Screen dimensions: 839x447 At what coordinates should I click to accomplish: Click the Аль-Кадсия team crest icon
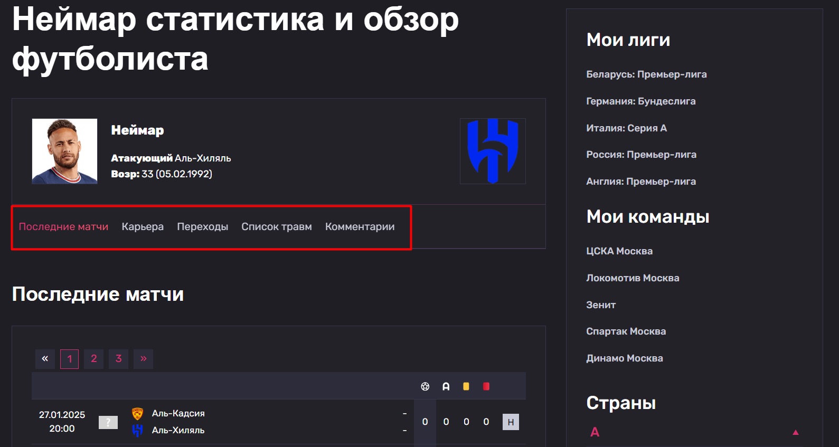coord(137,414)
